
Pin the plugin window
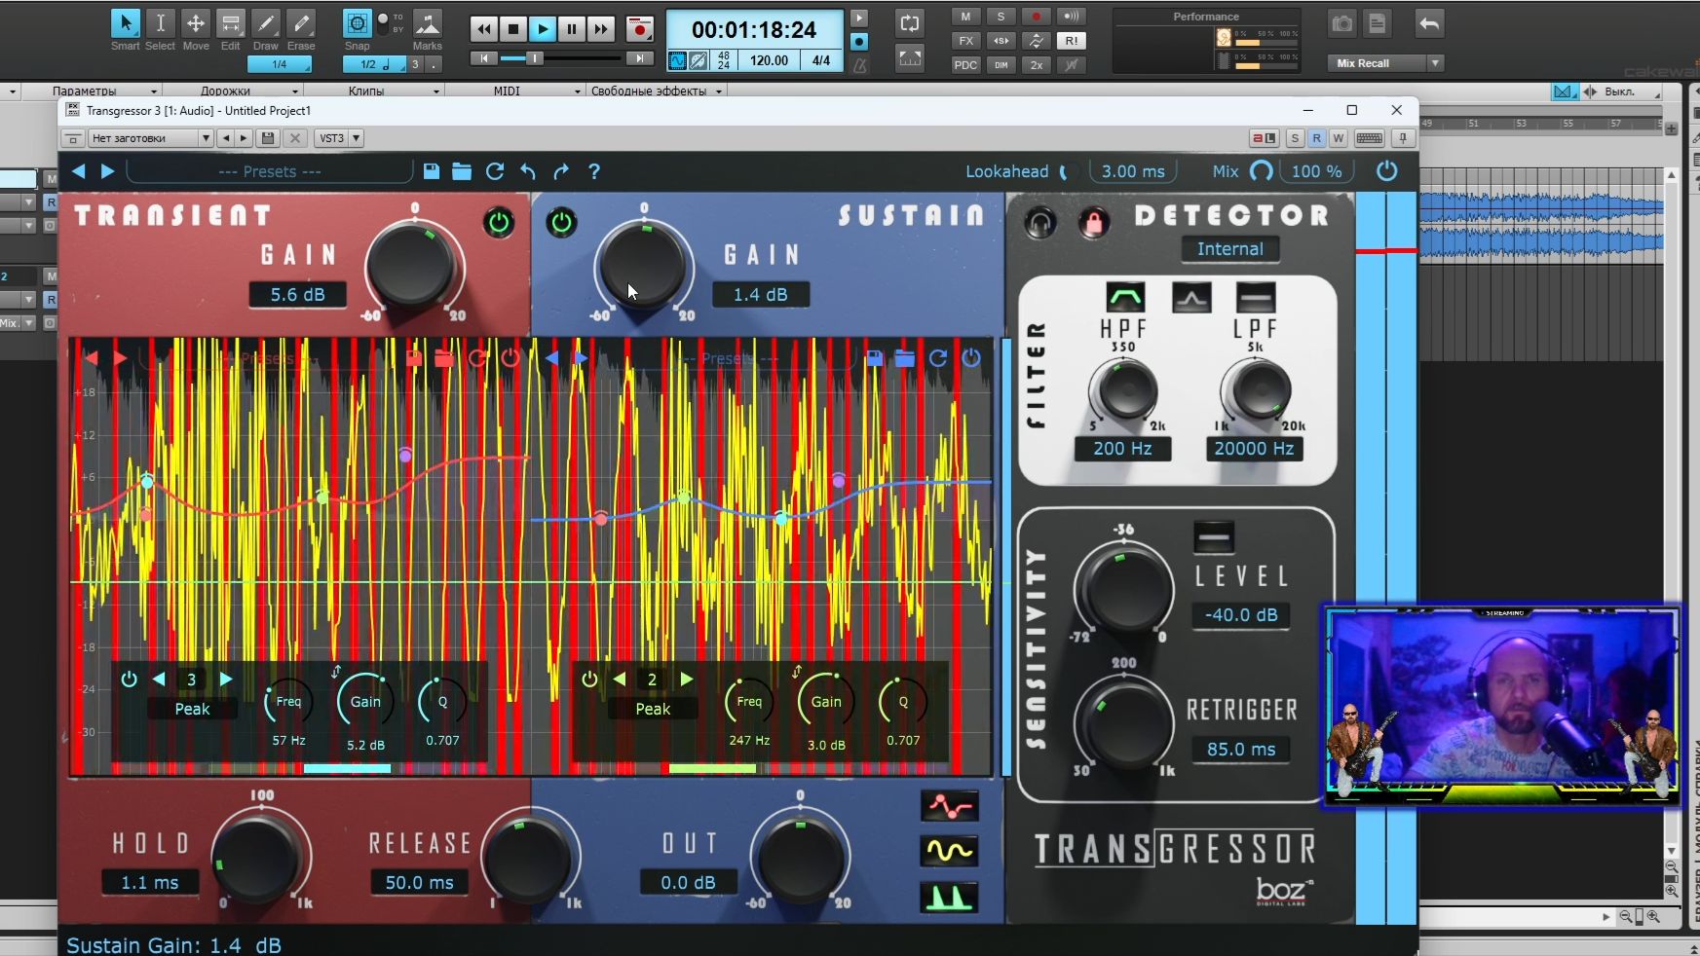click(1404, 138)
